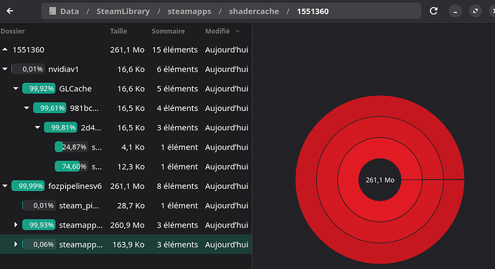Collapse the 981bc... folder

coord(27,108)
